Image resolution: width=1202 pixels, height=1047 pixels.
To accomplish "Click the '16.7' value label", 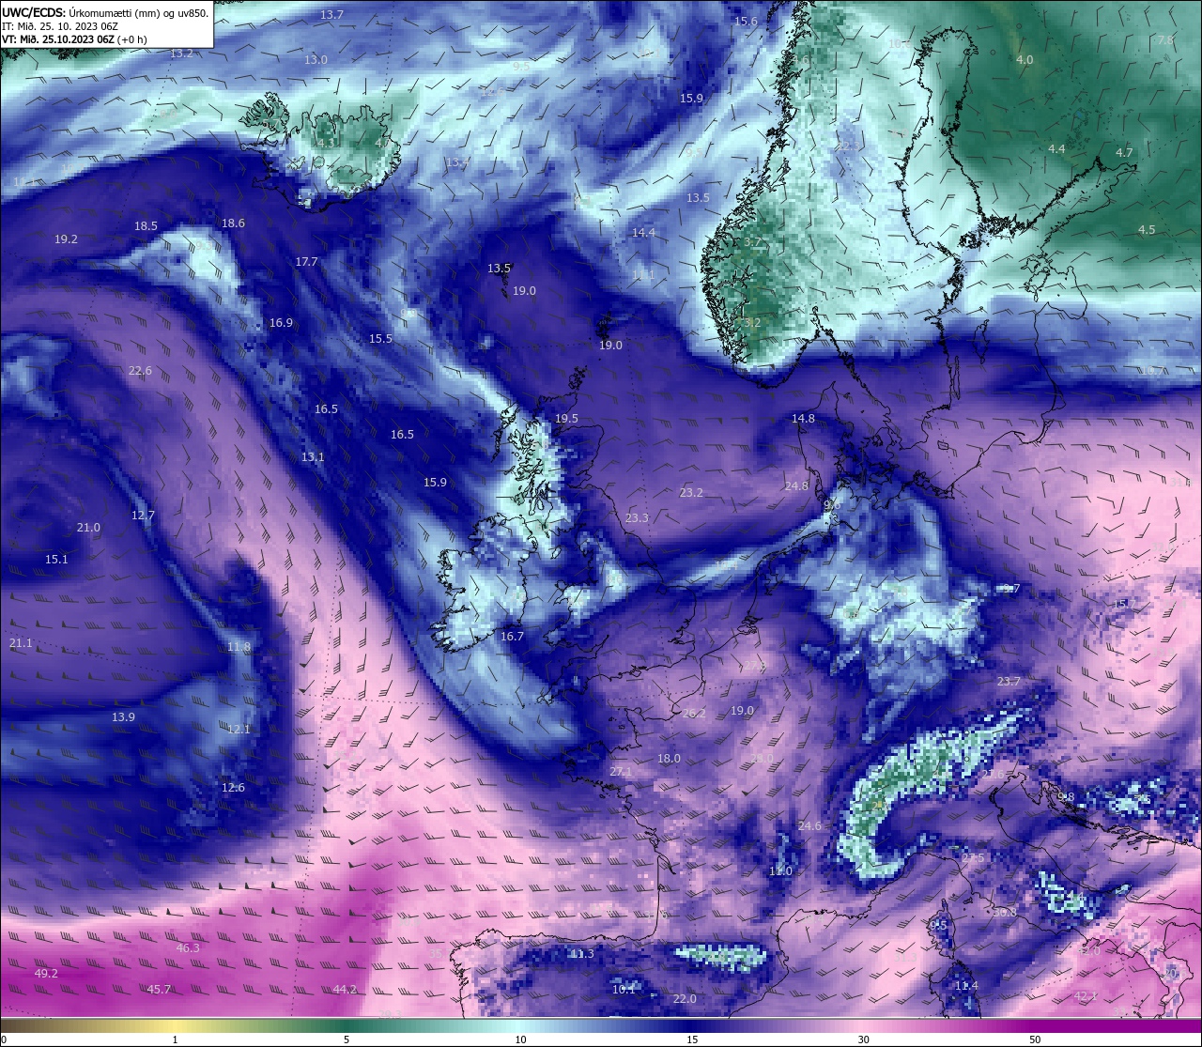I will (512, 637).
